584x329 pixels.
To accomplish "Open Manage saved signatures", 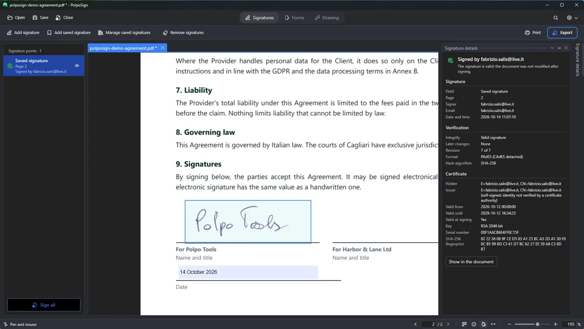I will tap(124, 33).
